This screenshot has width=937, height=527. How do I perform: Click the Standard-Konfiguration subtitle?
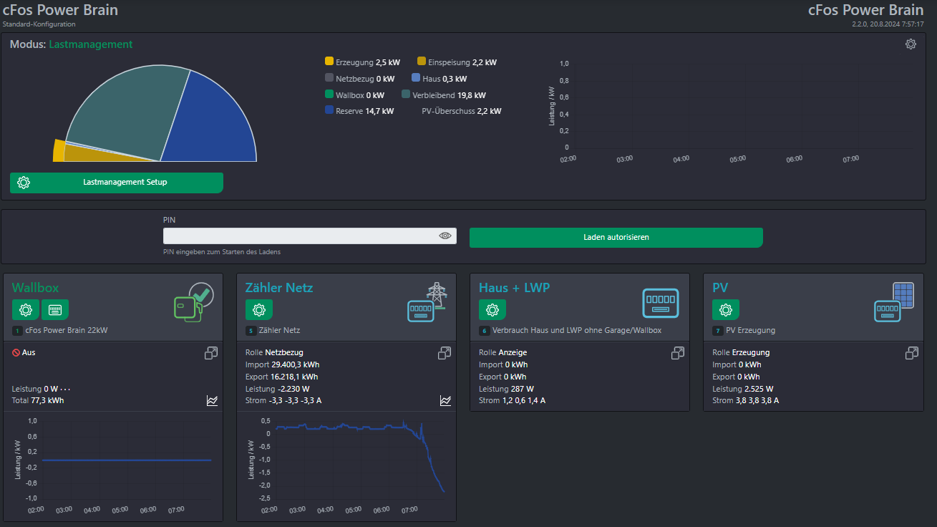[39, 24]
